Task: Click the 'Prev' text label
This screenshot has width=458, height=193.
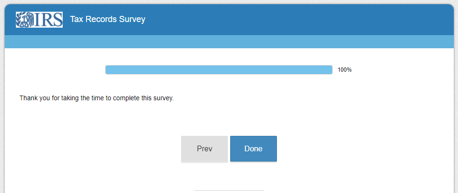Action: [x=204, y=149]
